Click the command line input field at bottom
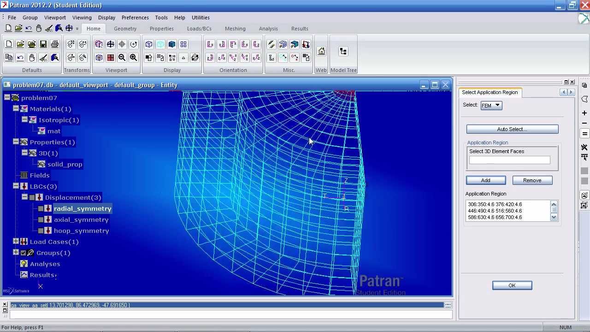Viewport: 590px width, 332px height. [x=230, y=314]
